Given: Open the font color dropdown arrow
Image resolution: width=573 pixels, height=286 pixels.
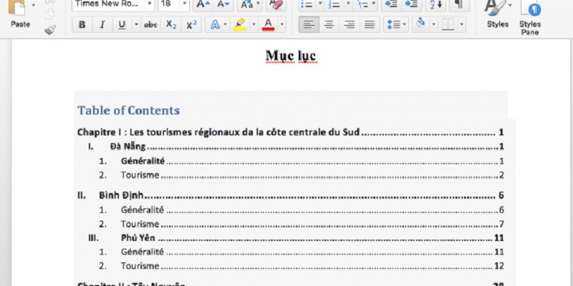Looking at the screenshot, I should pos(281,25).
